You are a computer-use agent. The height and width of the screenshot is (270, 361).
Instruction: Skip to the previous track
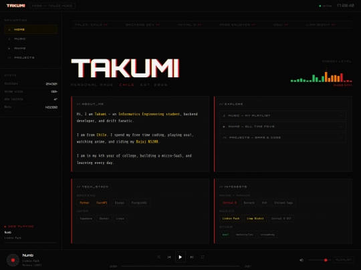pyautogui.click(x=169, y=257)
